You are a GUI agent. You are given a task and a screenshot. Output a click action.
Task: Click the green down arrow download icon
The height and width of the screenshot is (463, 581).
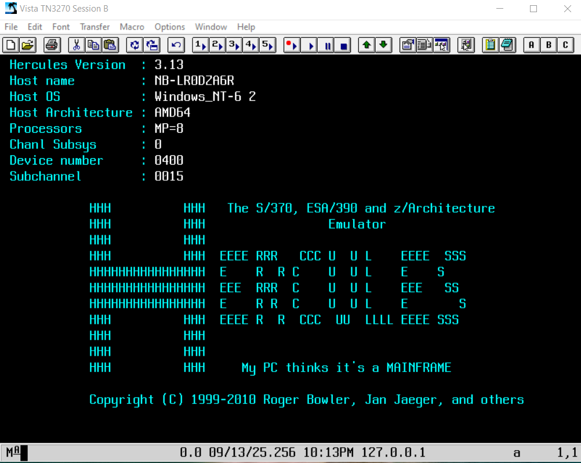[x=383, y=45]
